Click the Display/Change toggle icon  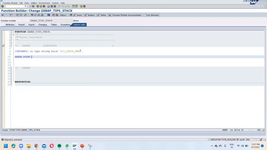click(10, 15)
